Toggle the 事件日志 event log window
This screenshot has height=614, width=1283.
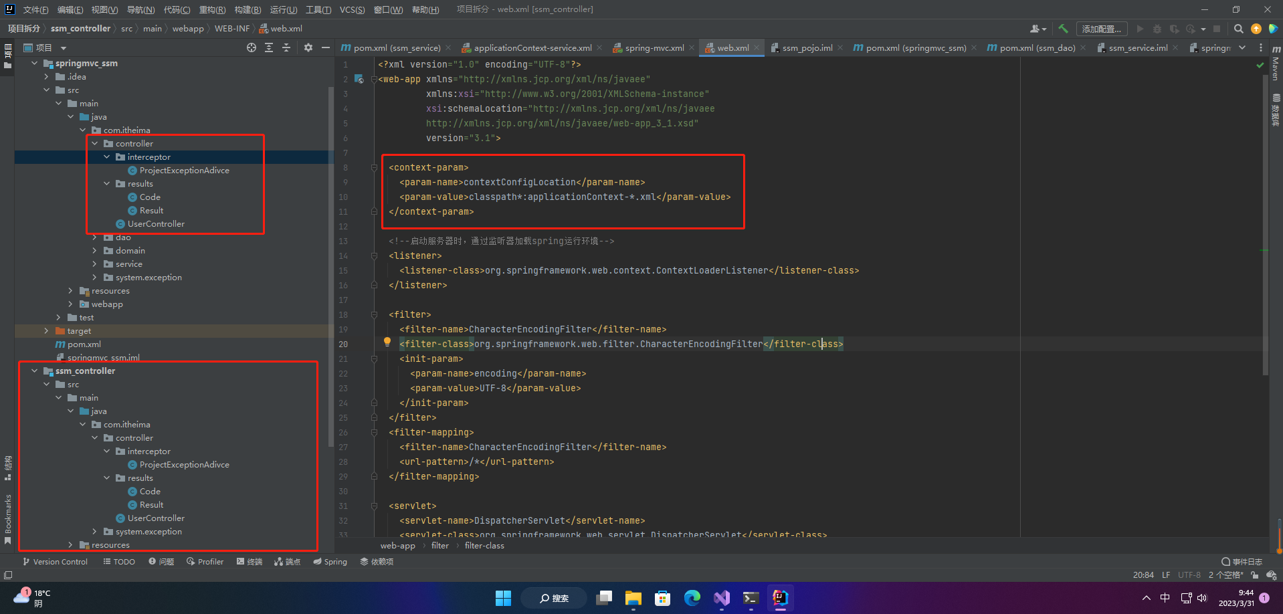(1242, 562)
